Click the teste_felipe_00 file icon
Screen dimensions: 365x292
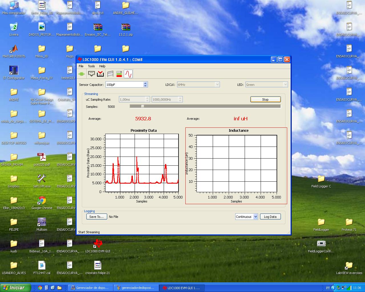pyautogui.click(x=42, y=8)
